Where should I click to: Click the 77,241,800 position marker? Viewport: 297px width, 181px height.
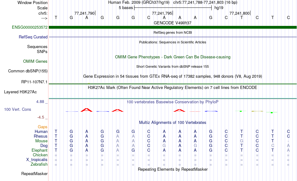[x=239, y=13]
